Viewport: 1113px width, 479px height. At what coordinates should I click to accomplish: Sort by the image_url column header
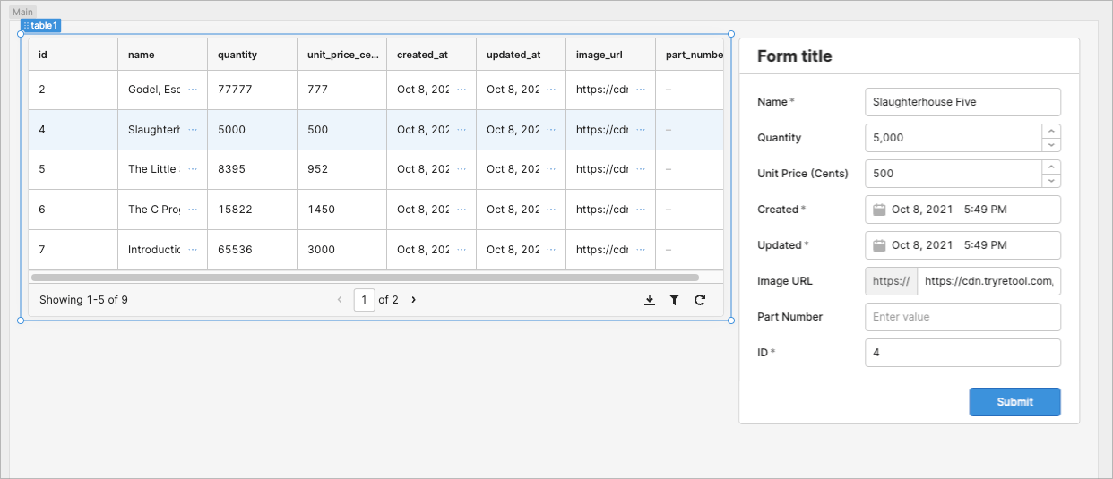[x=610, y=55]
